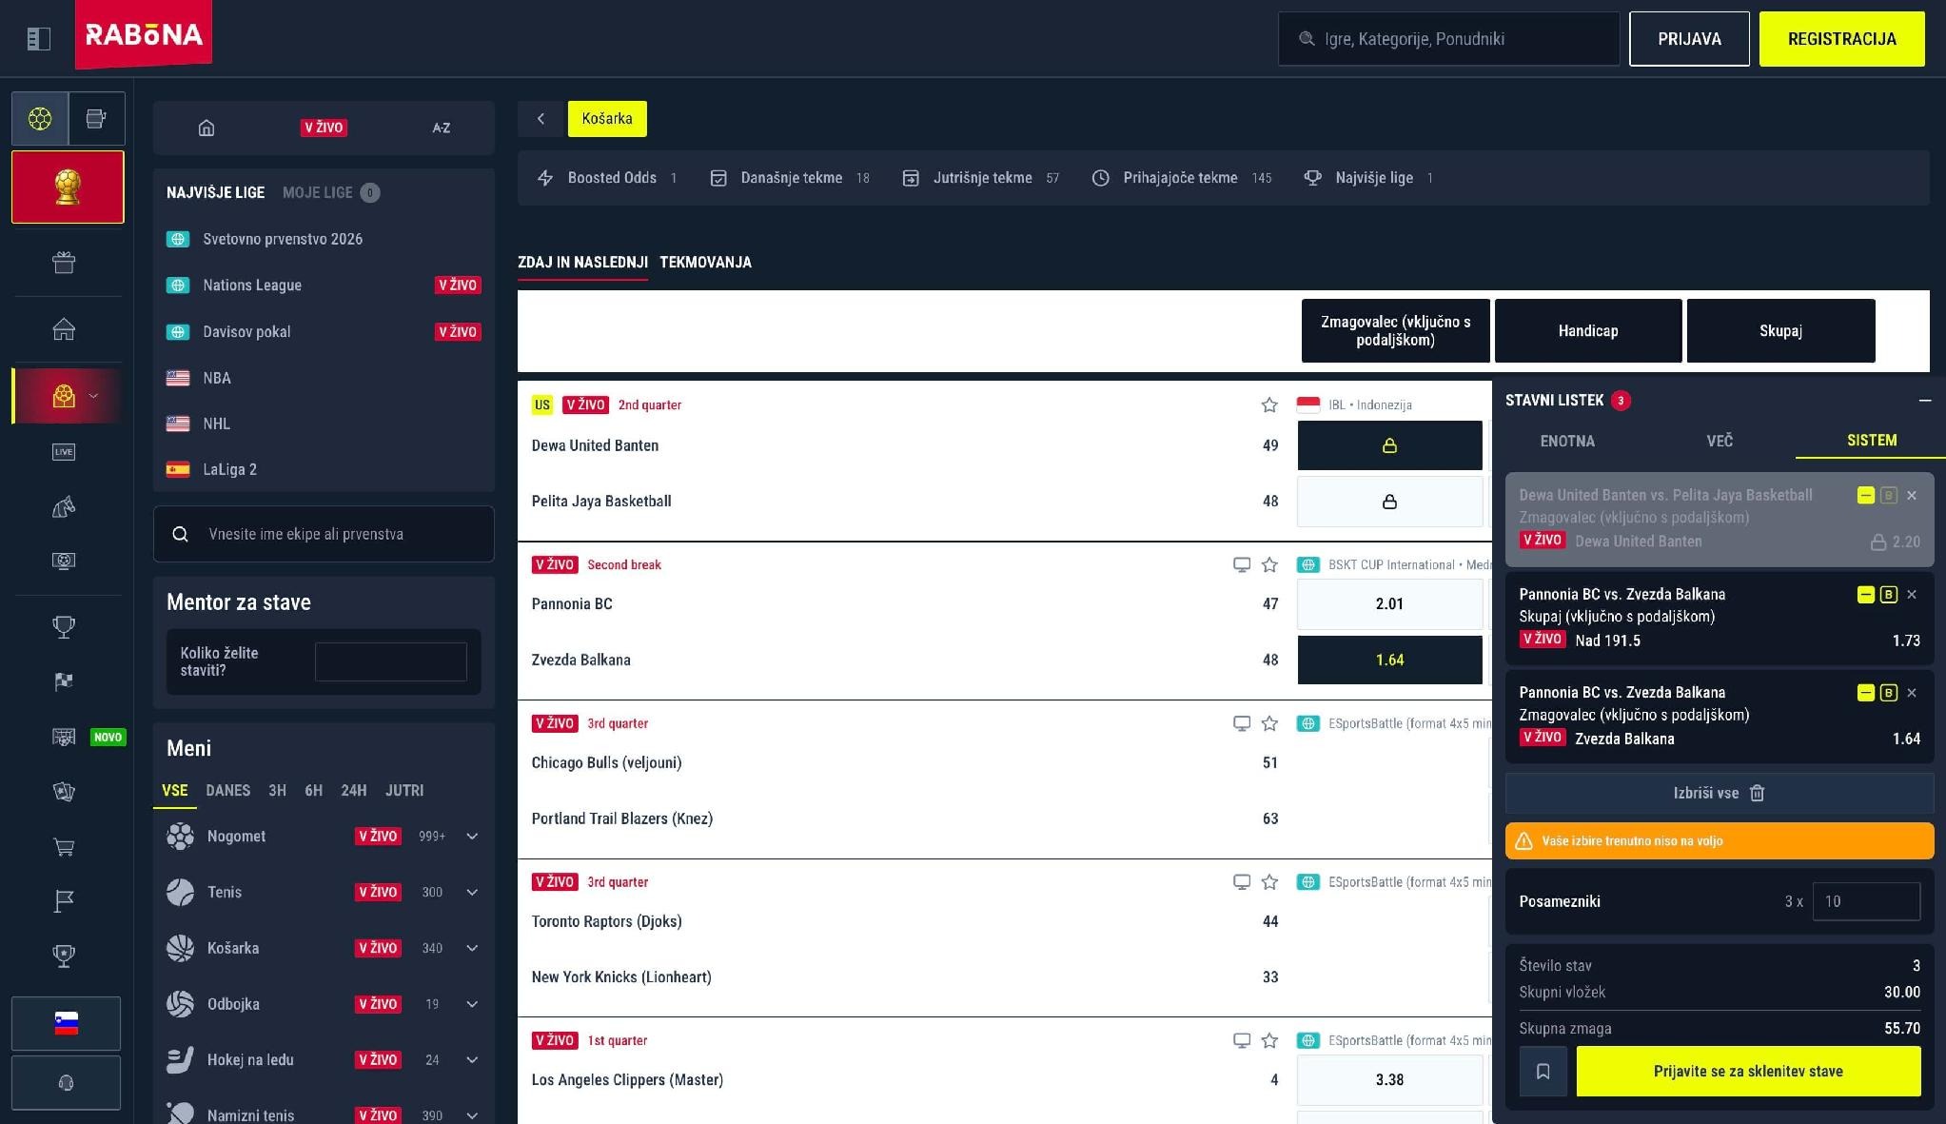Open the Slovenian language flag selector
The width and height of the screenshot is (1946, 1124).
66,1023
